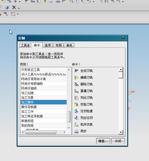Click the list tool path icon in top toolbar
The width and height of the screenshot is (149, 161).
(x=39, y=1)
